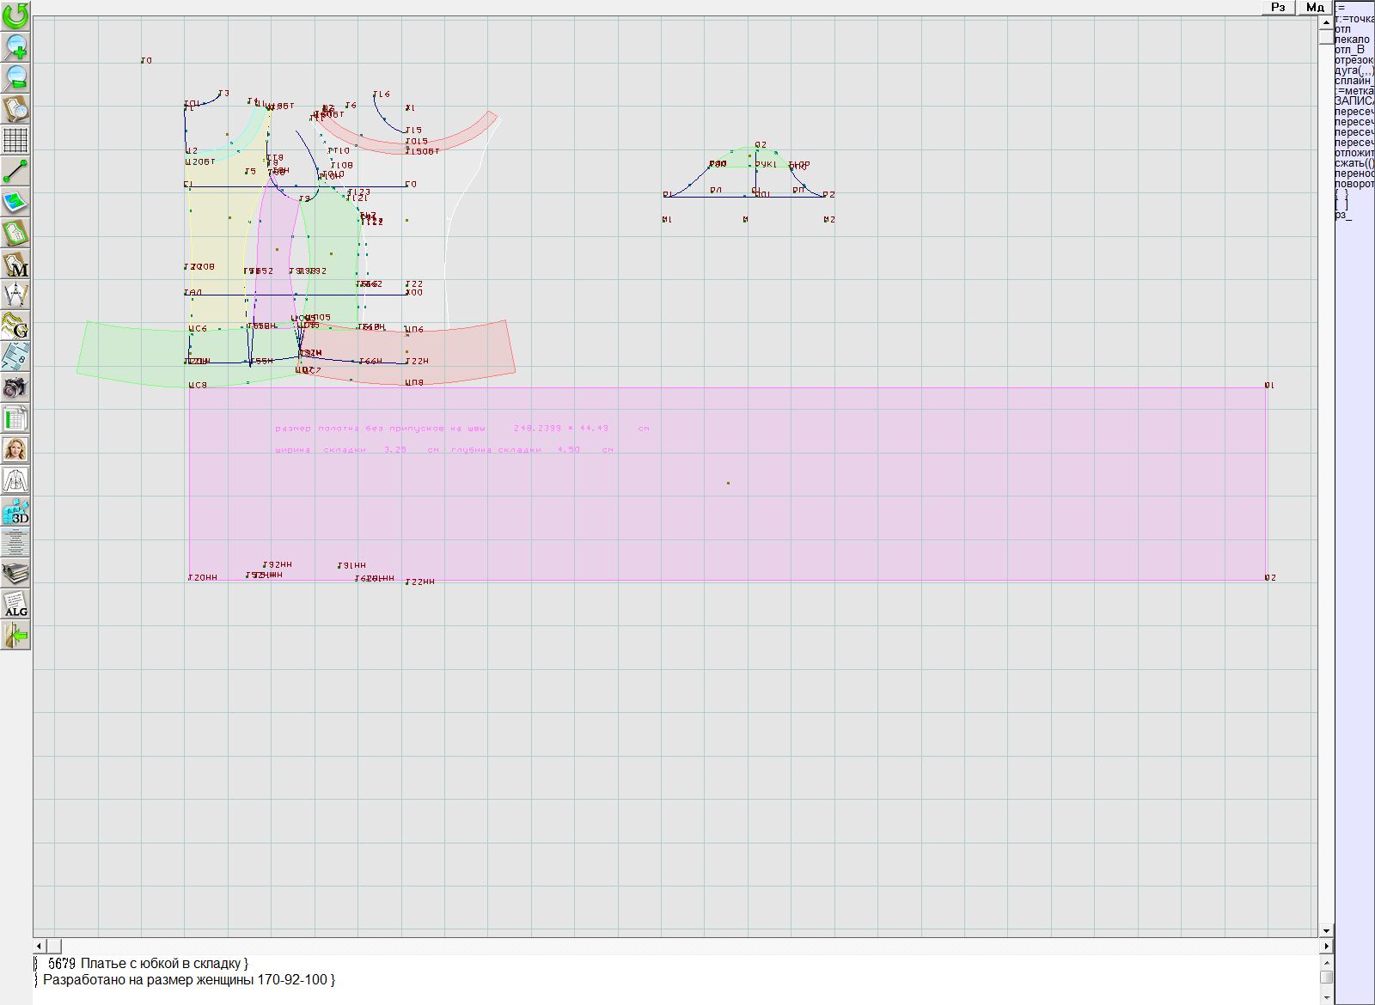Screen dimensions: 1375x1005
Task: Click the horizontal scrollbar left arrow
Action: pyautogui.click(x=40, y=946)
